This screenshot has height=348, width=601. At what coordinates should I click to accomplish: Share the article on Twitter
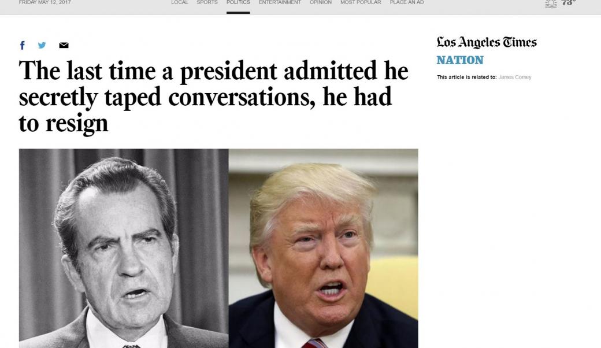pyautogui.click(x=41, y=45)
